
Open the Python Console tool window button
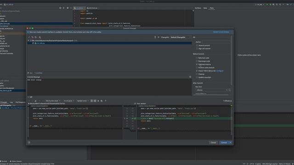[x=16, y=161]
